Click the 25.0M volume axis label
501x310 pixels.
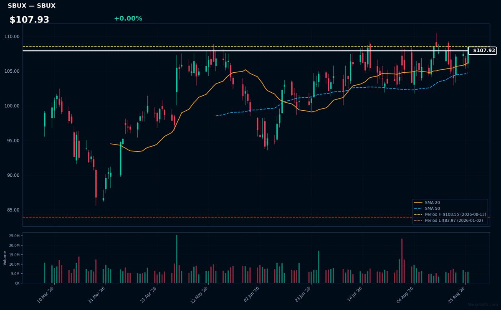point(15,236)
